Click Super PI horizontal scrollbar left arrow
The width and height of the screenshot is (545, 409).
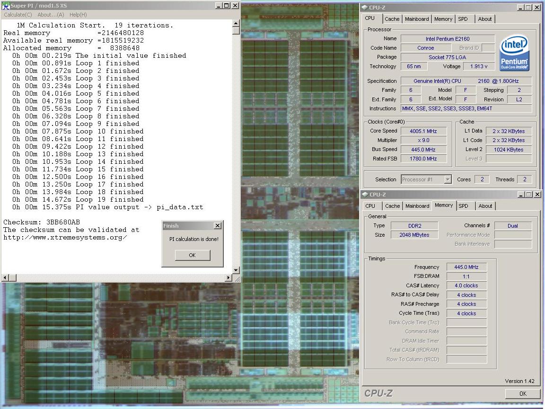(5, 278)
